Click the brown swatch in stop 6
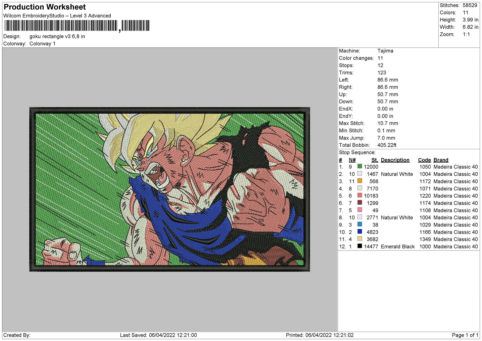Viewport: 482px width, 341px height. tap(360, 202)
